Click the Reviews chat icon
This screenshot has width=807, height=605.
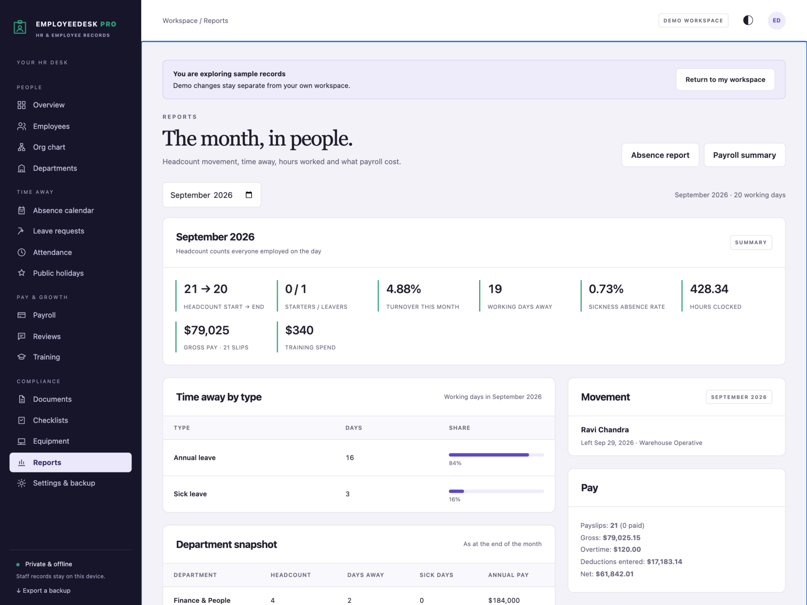click(21, 336)
